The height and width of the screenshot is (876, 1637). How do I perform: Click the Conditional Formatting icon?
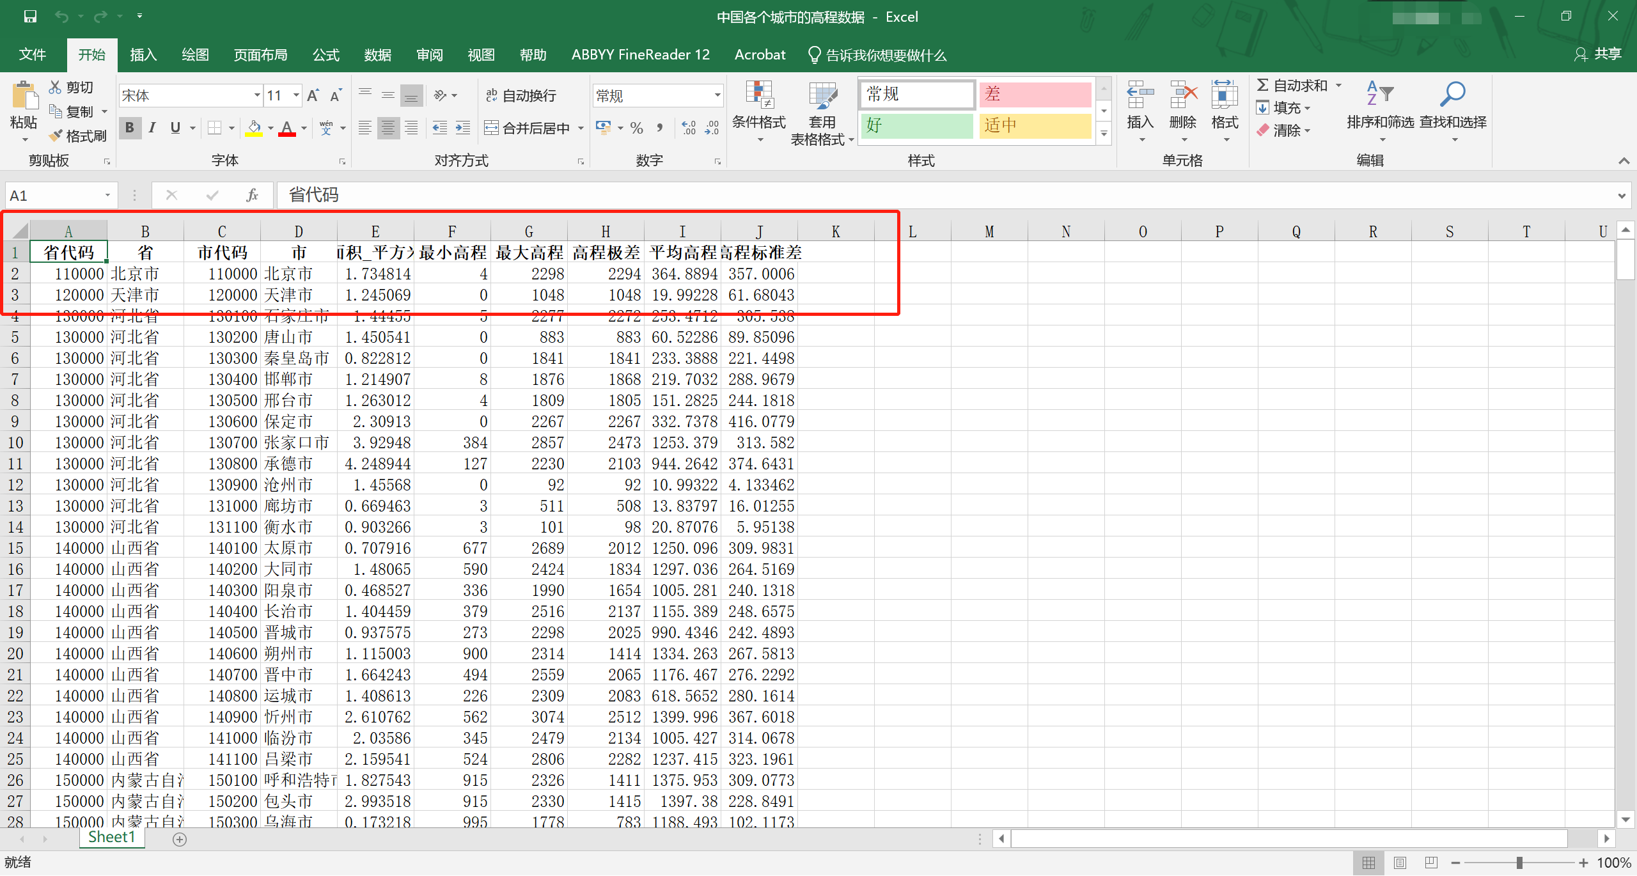pyautogui.click(x=759, y=96)
